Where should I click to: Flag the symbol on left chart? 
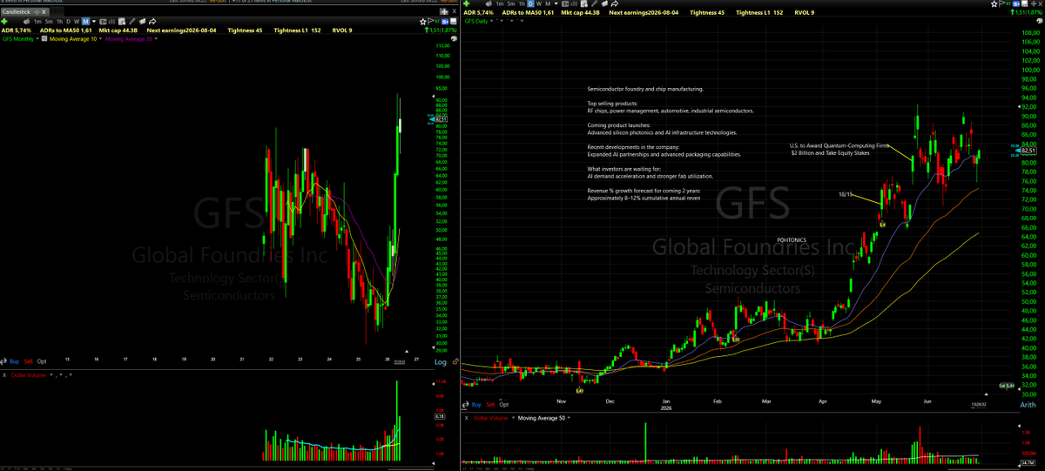[x=430, y=21]
